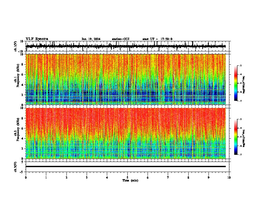The height and width of the screenshot is (199, 258).
Task: Click the -7 label on ch.2 color bar
Action: (x=240, y=155)
